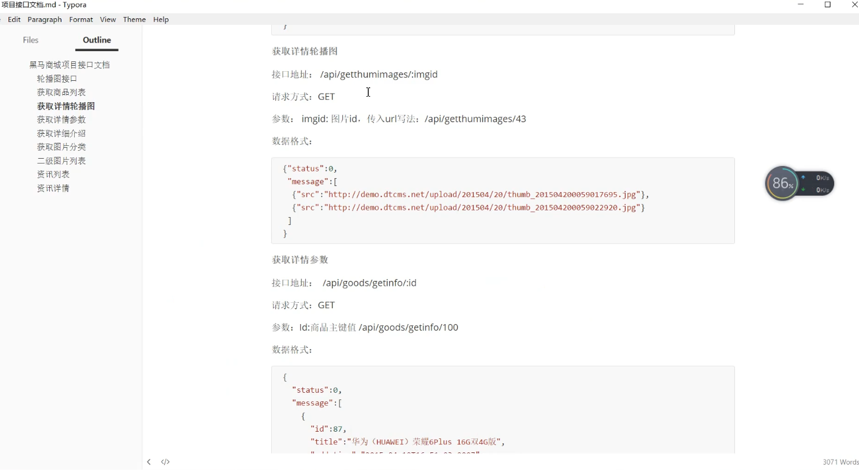The height and width of the screenshot is (470, 859).
Task: Click the thumb_201504200059017695.jpg src line
Action: tap(471, 195)
